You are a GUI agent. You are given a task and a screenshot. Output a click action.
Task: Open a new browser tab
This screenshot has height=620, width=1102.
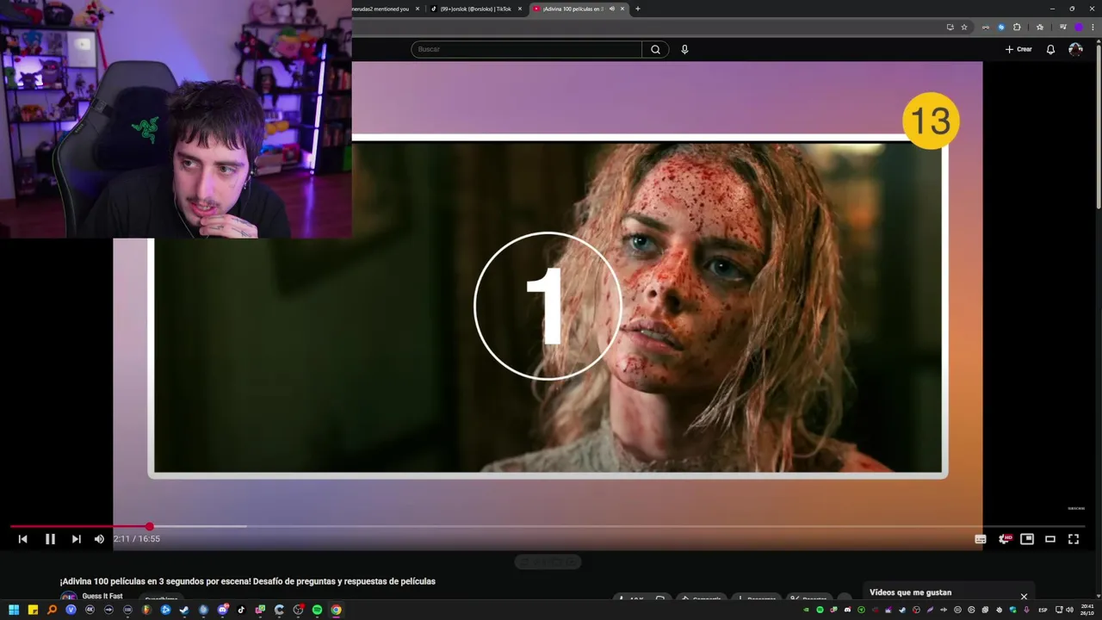click(638, 9)
